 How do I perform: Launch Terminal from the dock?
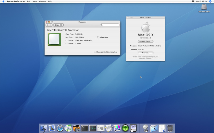(85, 128)
